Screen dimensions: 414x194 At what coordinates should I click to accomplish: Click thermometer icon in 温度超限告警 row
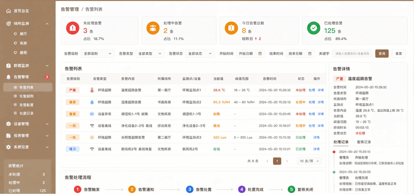[x=92, y=90]
